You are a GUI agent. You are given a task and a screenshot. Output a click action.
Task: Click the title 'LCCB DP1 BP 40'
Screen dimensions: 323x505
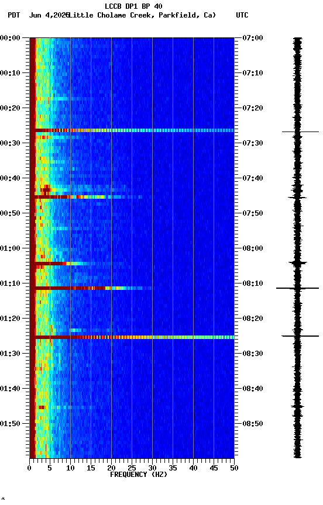click(x=133, y=6)
